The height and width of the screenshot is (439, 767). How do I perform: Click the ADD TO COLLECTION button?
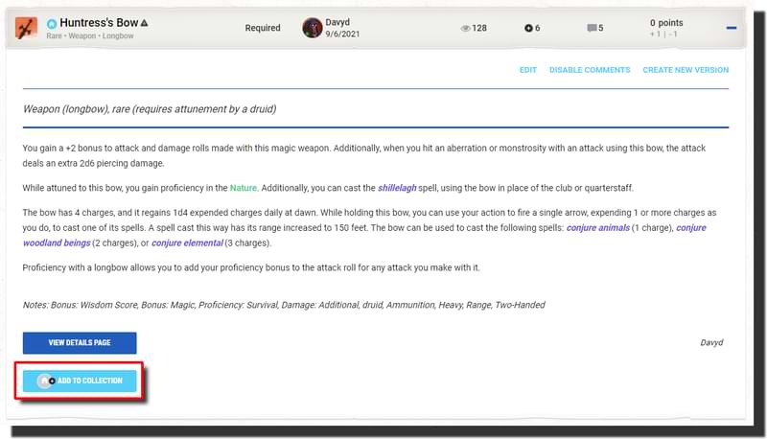click(80, 381)
